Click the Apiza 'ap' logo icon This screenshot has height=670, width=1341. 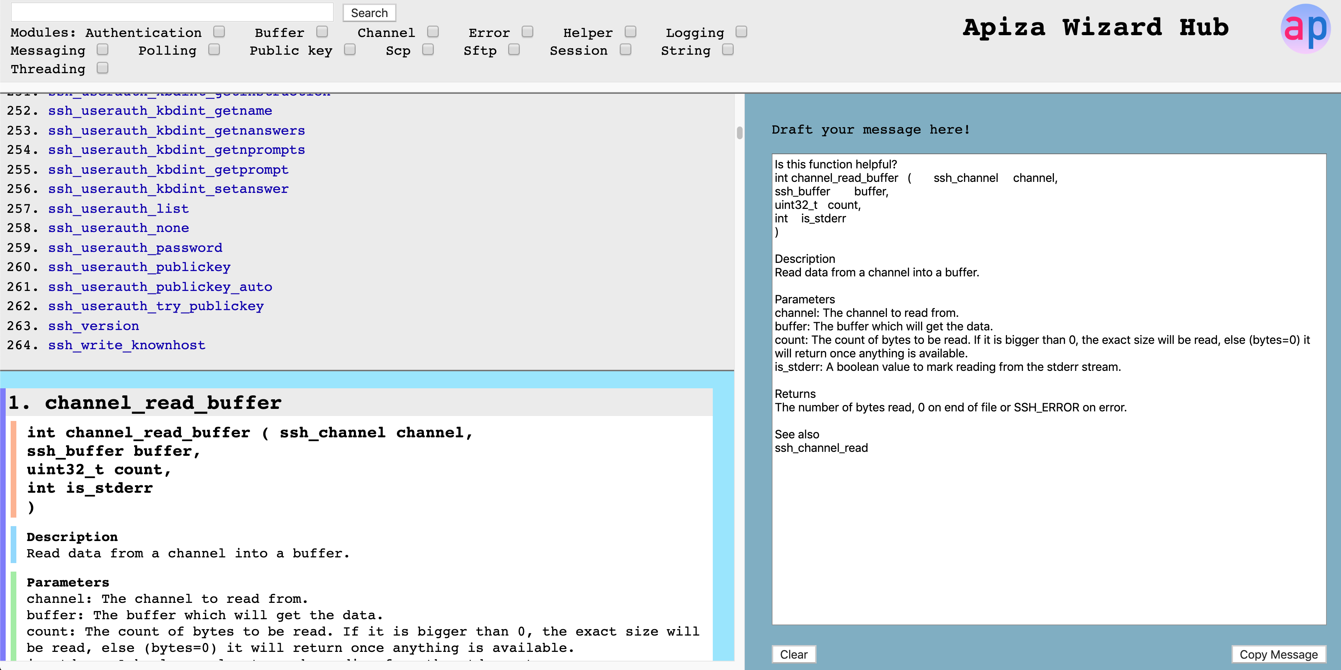click(1305, 29)
